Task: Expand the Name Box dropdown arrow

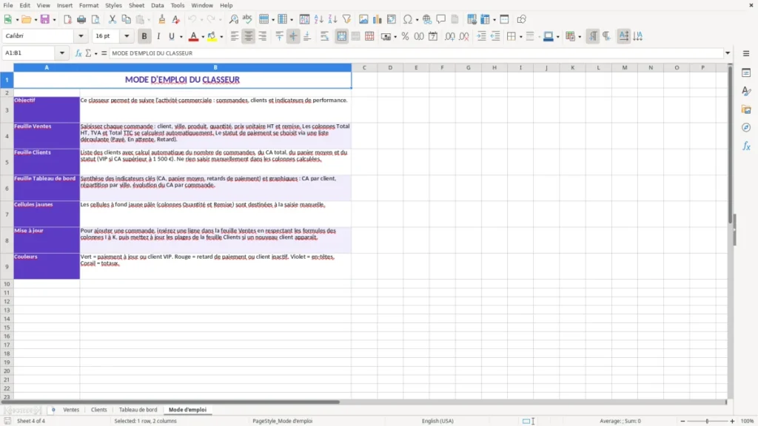Action: [x=62, y=53]
